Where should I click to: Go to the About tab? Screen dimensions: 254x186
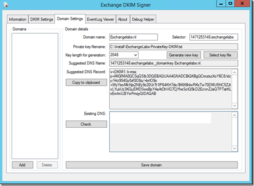[123, 19]
